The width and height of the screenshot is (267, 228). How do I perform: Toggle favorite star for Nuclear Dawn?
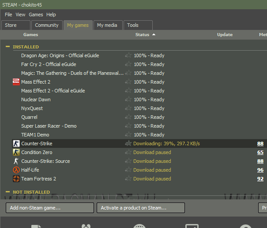pyautogui.click(x=128, y=99)
